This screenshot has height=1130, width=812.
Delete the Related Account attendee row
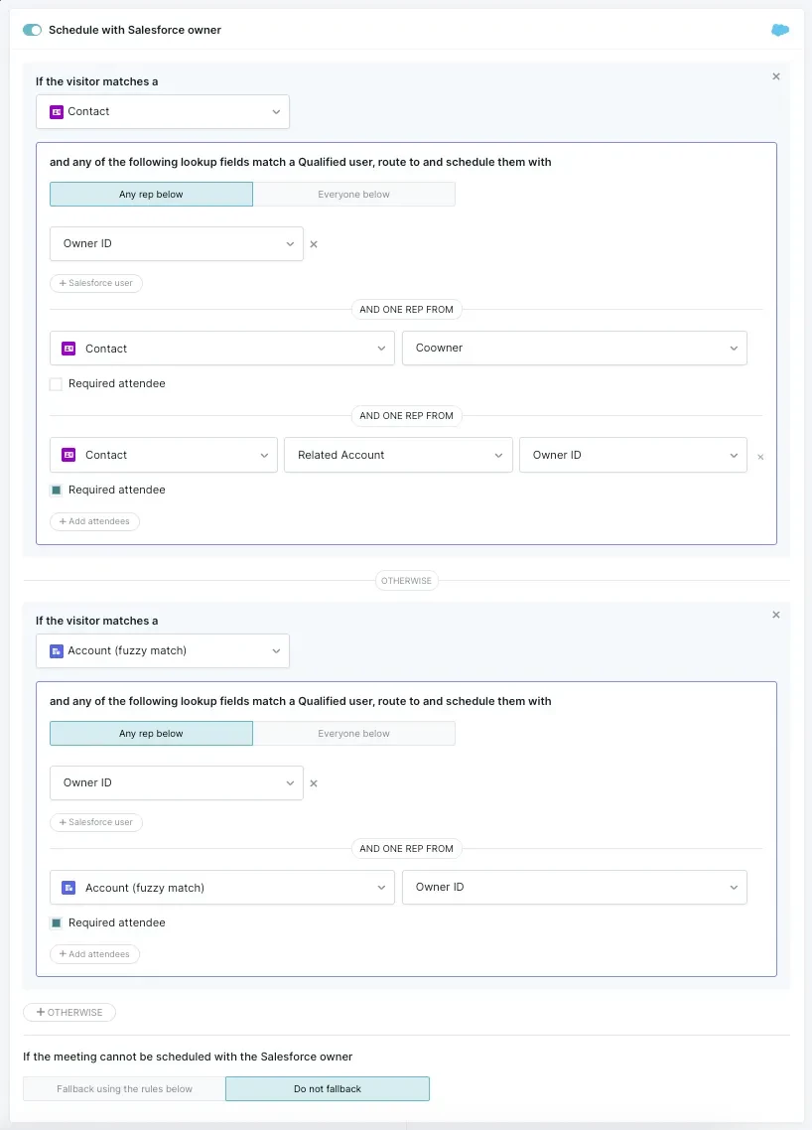760,457
